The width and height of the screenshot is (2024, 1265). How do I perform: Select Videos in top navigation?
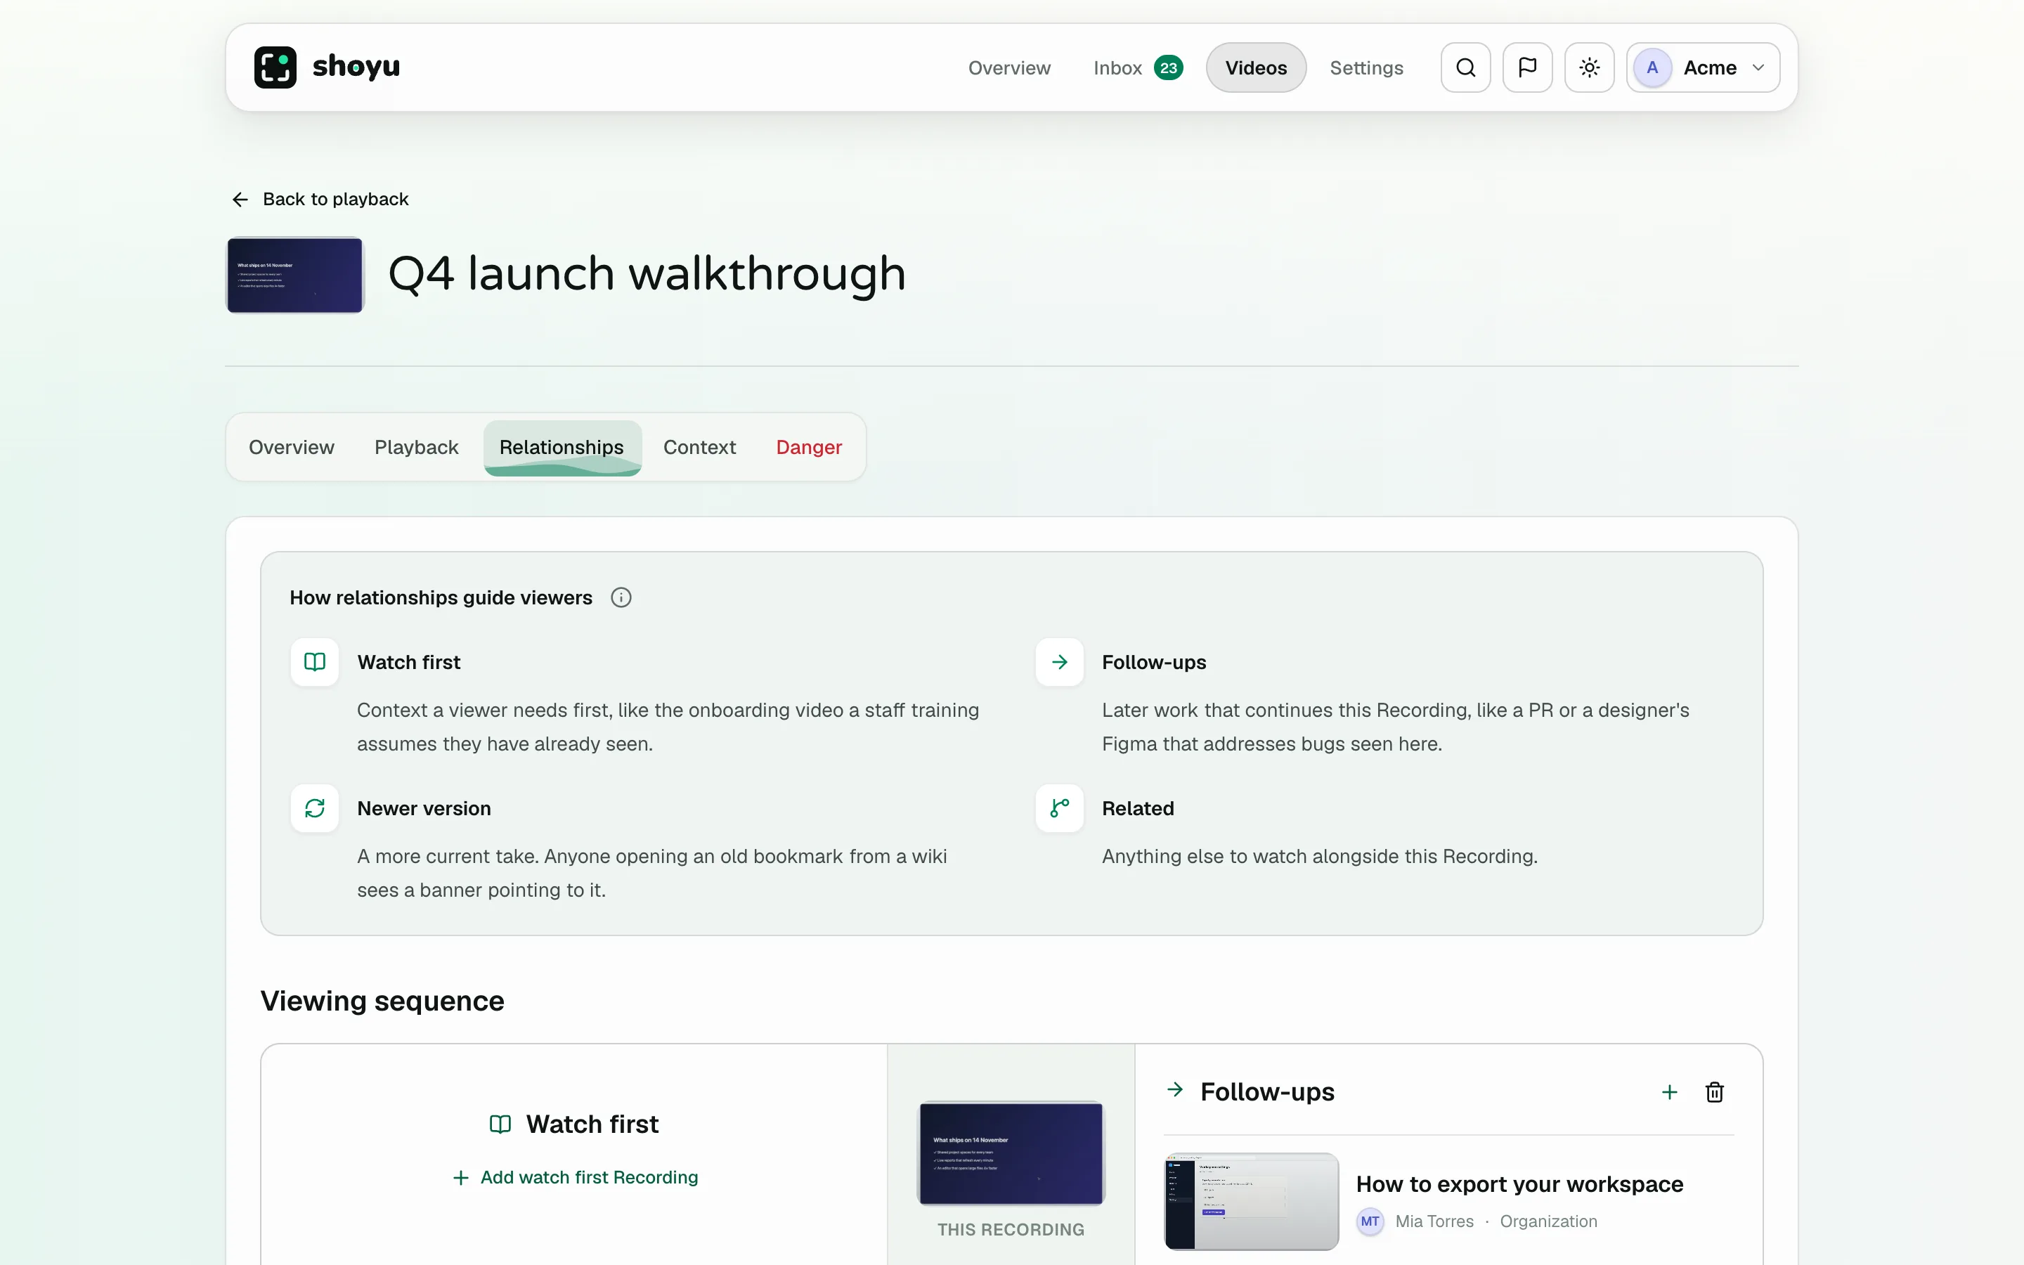pos(1255,67)
